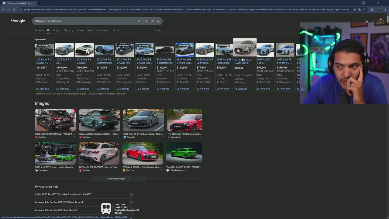The height and width of the screenshot is (219, 389).
Task: Bookmark this page with the star icon
Action: [364, 9]
